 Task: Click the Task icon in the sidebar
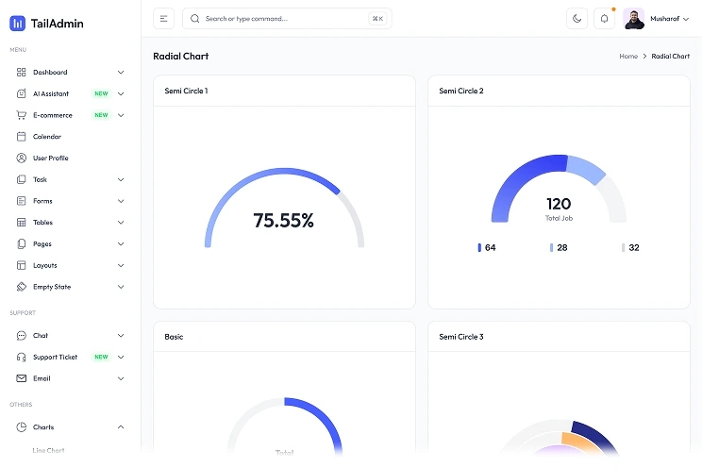click(x=21, y=179)
